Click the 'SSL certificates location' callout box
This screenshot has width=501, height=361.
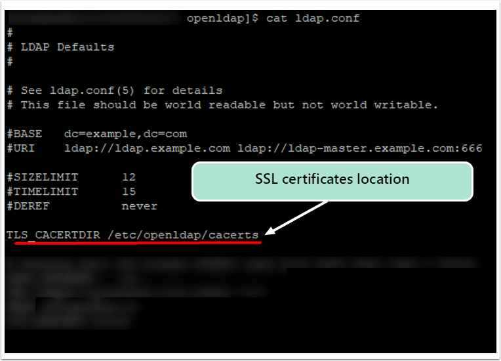pos(332,181)
